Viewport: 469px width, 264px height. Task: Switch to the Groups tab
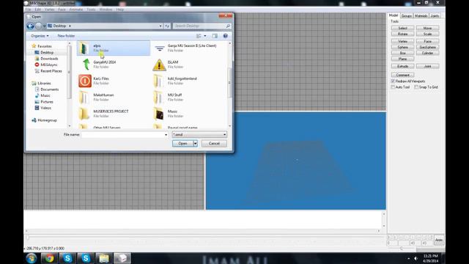[x=407, y=15]
